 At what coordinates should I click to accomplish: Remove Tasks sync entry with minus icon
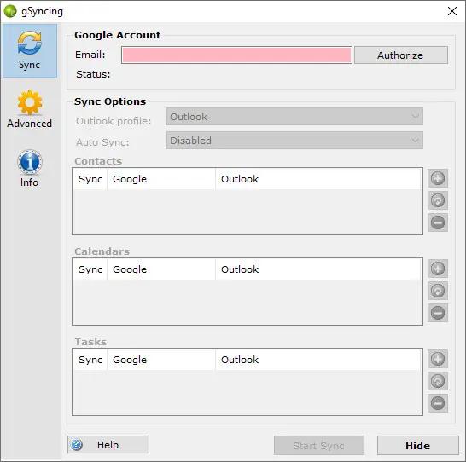(x=438, y=403)
